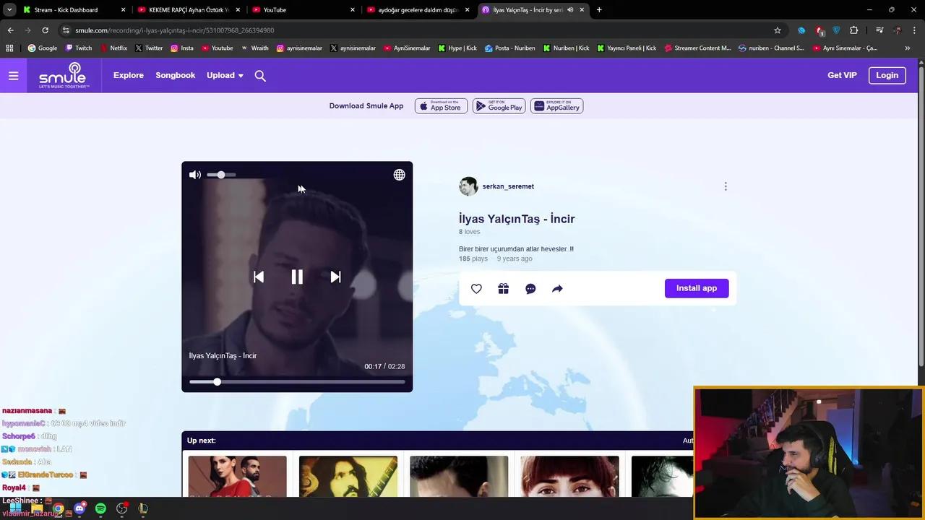Screen dimensions: 925x520
Task: Go to the Explore page
Action: 129,75
